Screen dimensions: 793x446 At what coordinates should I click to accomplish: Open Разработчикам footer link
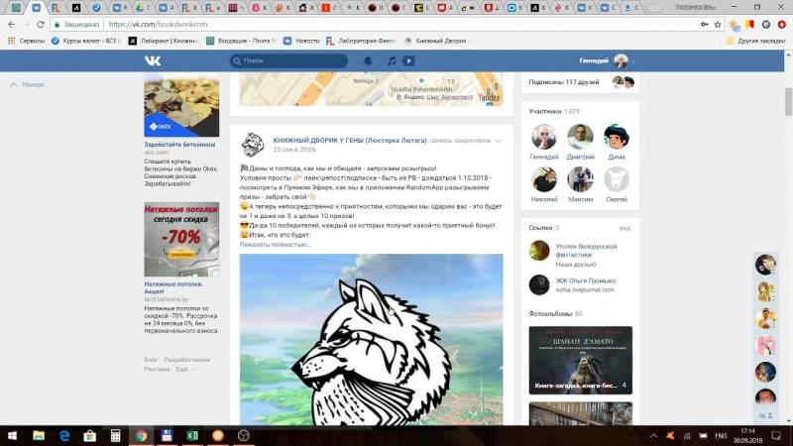click(186, 360)
